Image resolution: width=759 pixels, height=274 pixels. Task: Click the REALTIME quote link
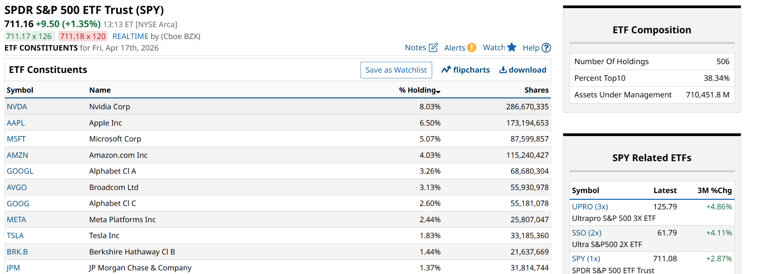(x=130, y=36)
